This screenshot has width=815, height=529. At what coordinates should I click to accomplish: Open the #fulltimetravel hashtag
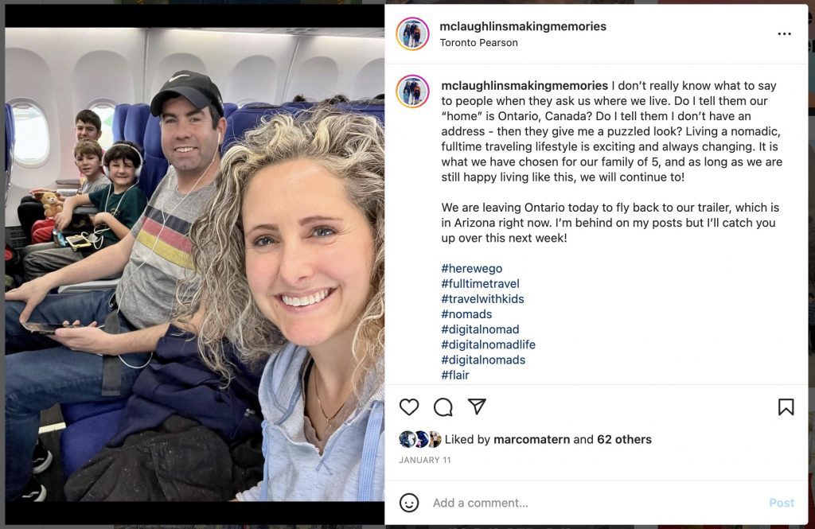[480, 284]
